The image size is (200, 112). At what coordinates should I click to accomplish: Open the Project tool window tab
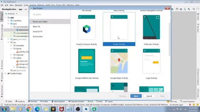tap(2, 16)
